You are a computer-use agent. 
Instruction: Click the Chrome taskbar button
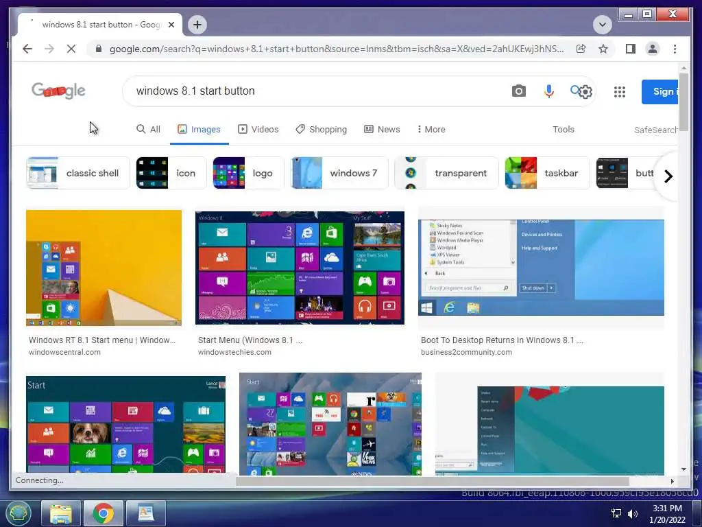click(x=104, y=513)
